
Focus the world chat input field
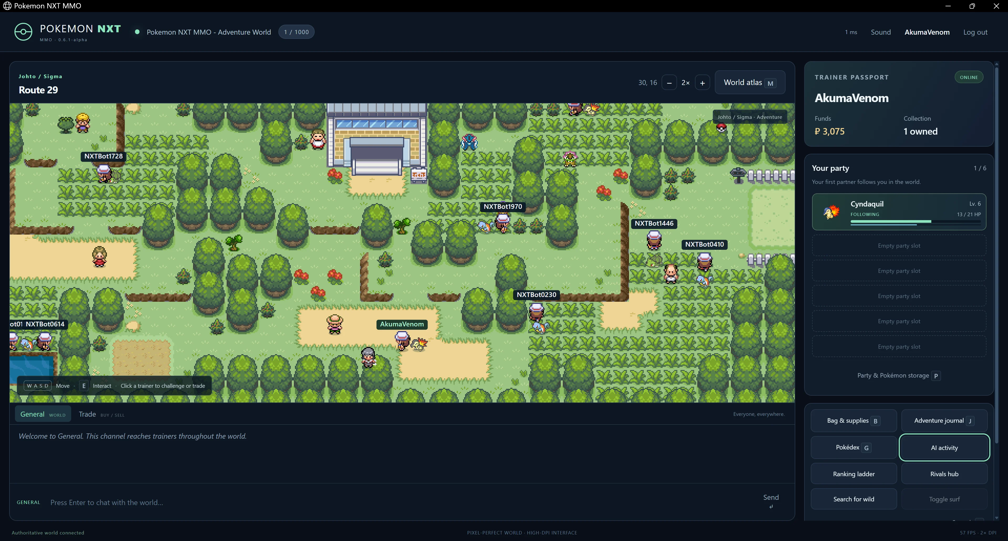click(399, 502)
